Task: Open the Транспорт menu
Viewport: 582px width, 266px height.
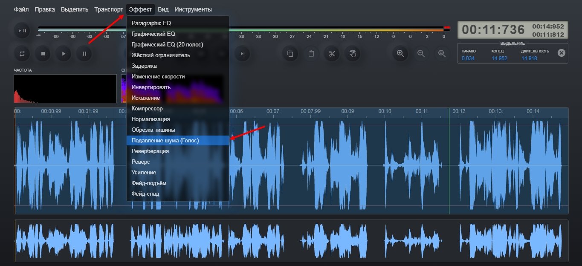Action: pyautogui.click(x=109, y=9)
